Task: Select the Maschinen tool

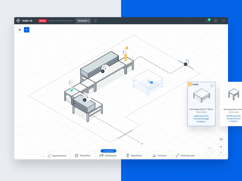Action: tap(134, 155)
